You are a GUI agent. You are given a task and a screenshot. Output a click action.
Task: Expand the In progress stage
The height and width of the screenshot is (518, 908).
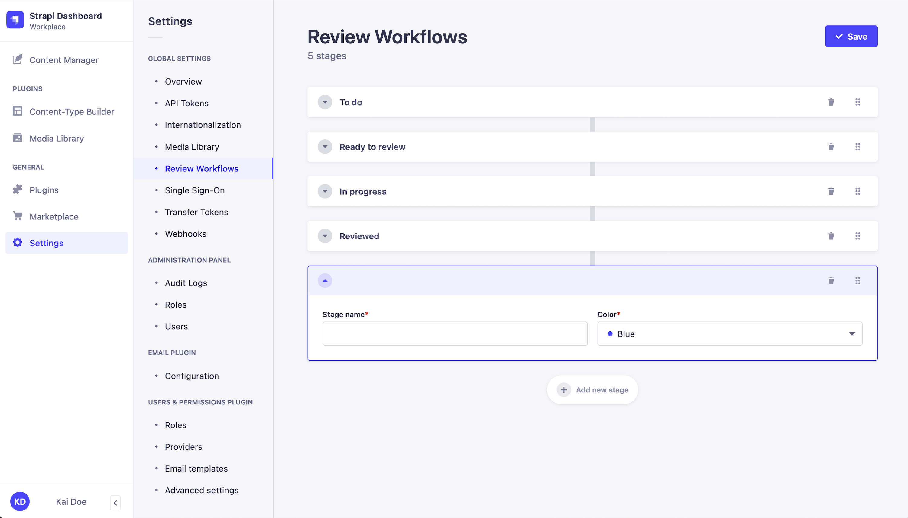(325, 191)
